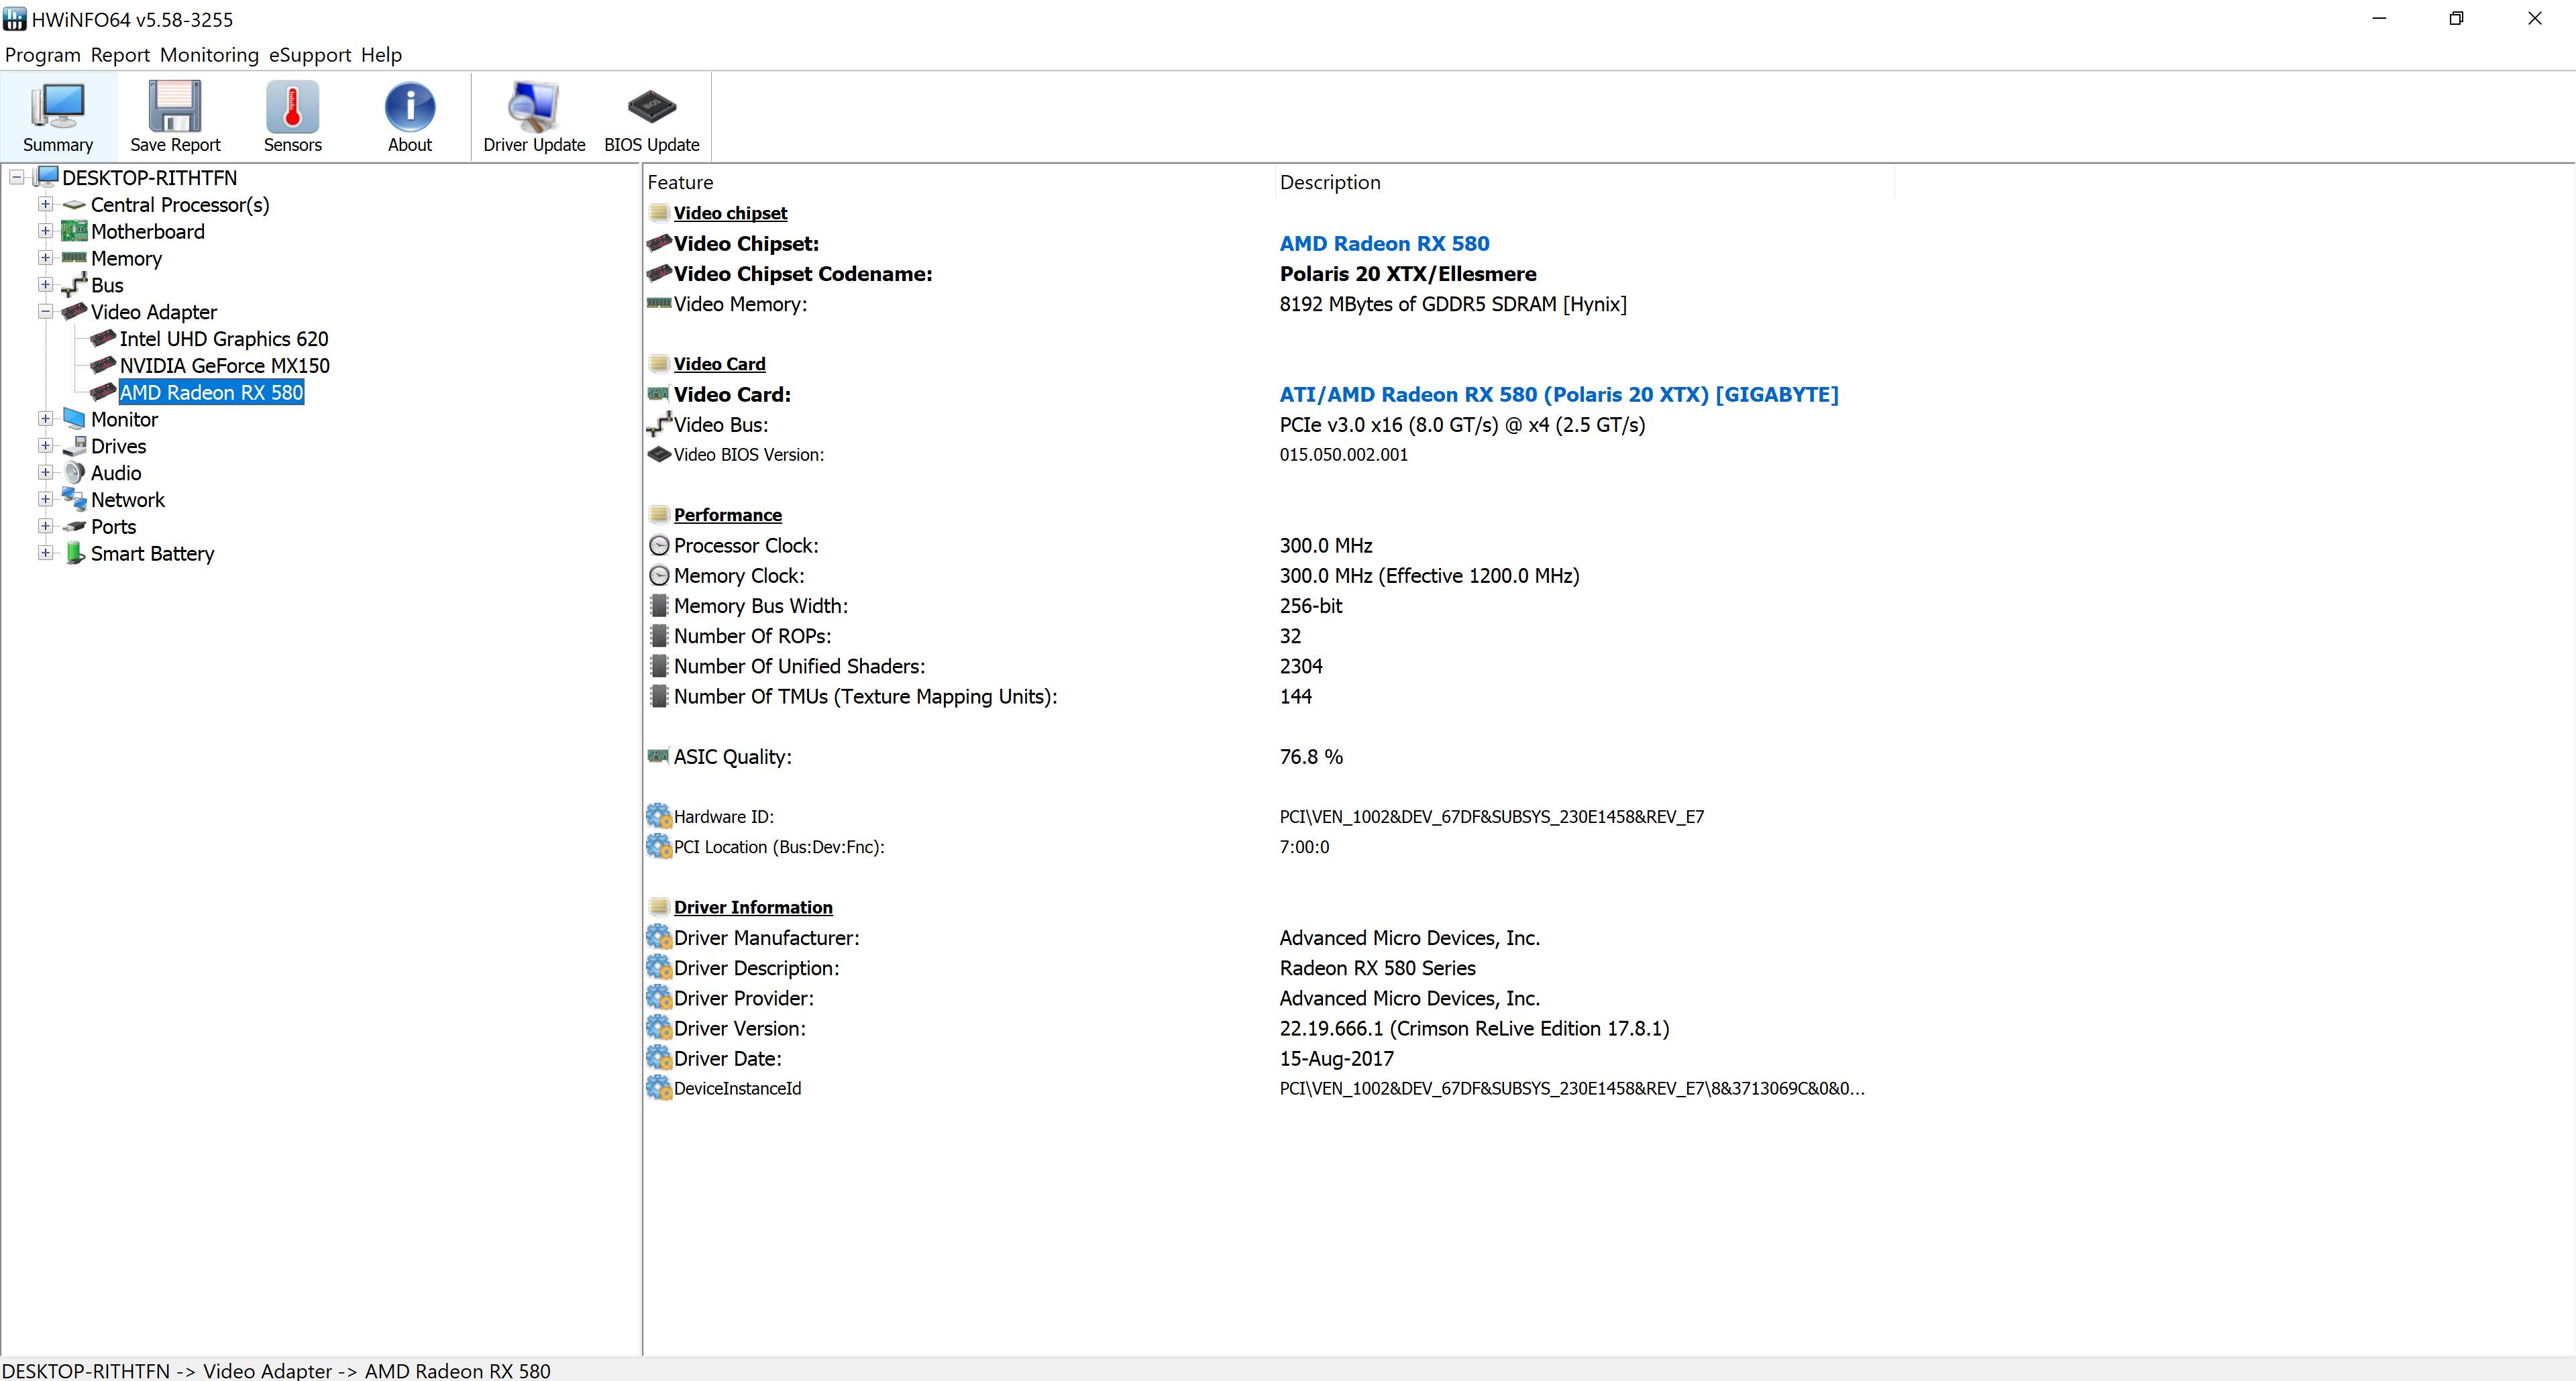Click the Video BIOS Version chip icon
Screen dimensions: 2576x1381
click(x=659, y=454)
